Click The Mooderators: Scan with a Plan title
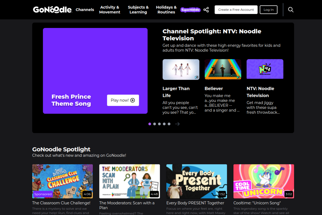Image resolution: width=322 pixels, height=215 pixels. (x=127, y=205)
